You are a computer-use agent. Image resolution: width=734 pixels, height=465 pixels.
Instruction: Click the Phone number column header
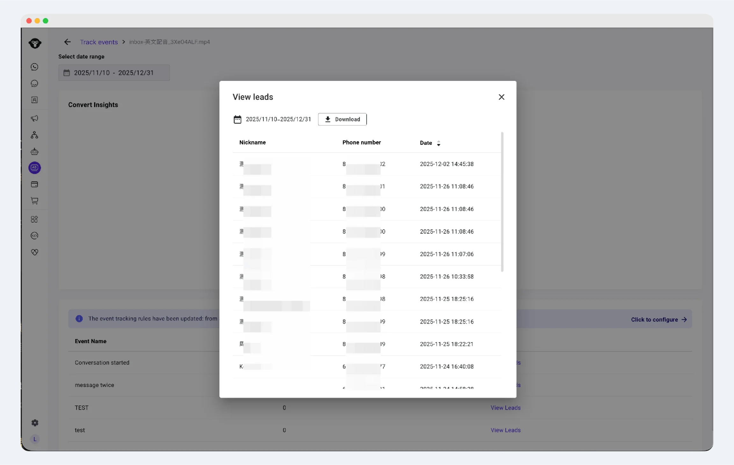(362, 143)
